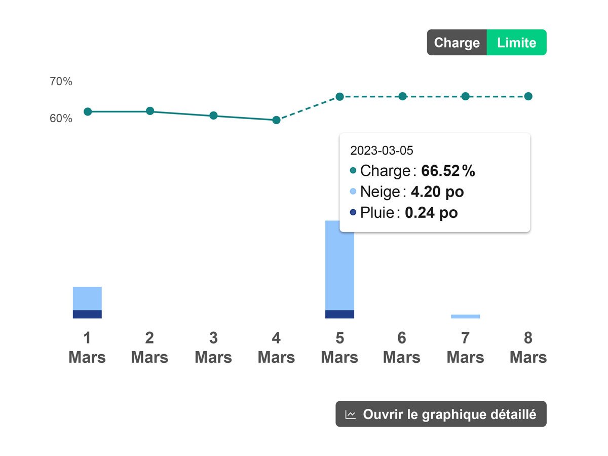Select the March 8 forecast data point
This screenshot has height=456, width=608.
(528, 96)
